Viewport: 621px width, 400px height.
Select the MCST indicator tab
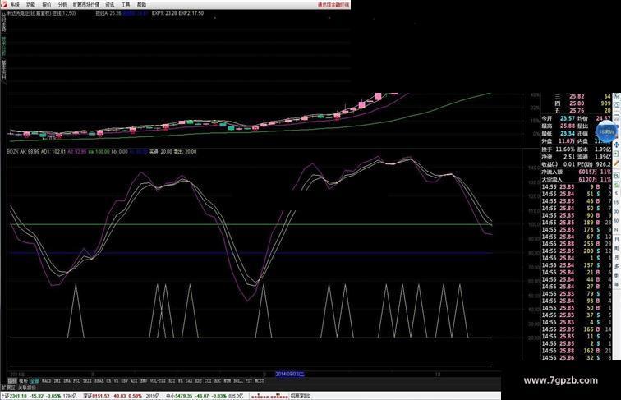[x=260, y=381]
